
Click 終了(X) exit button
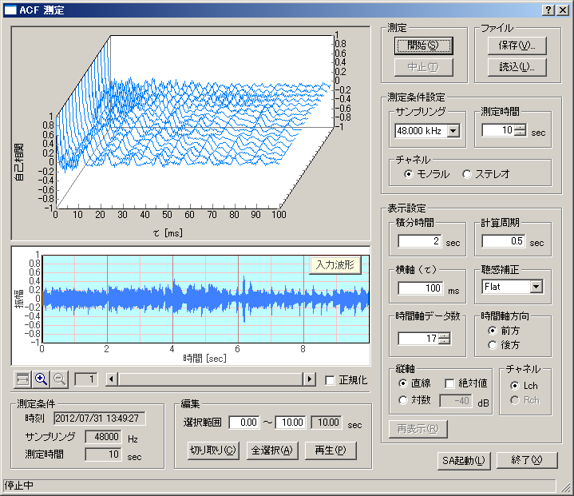[527, 461]
